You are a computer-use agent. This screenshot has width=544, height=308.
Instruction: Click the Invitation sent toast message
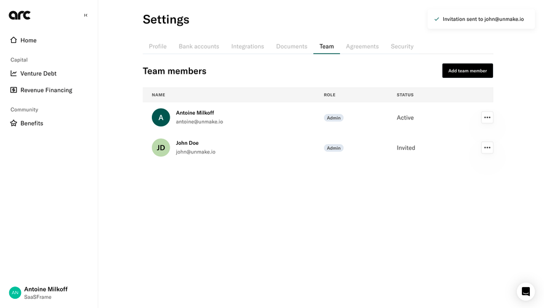(481, 19)
